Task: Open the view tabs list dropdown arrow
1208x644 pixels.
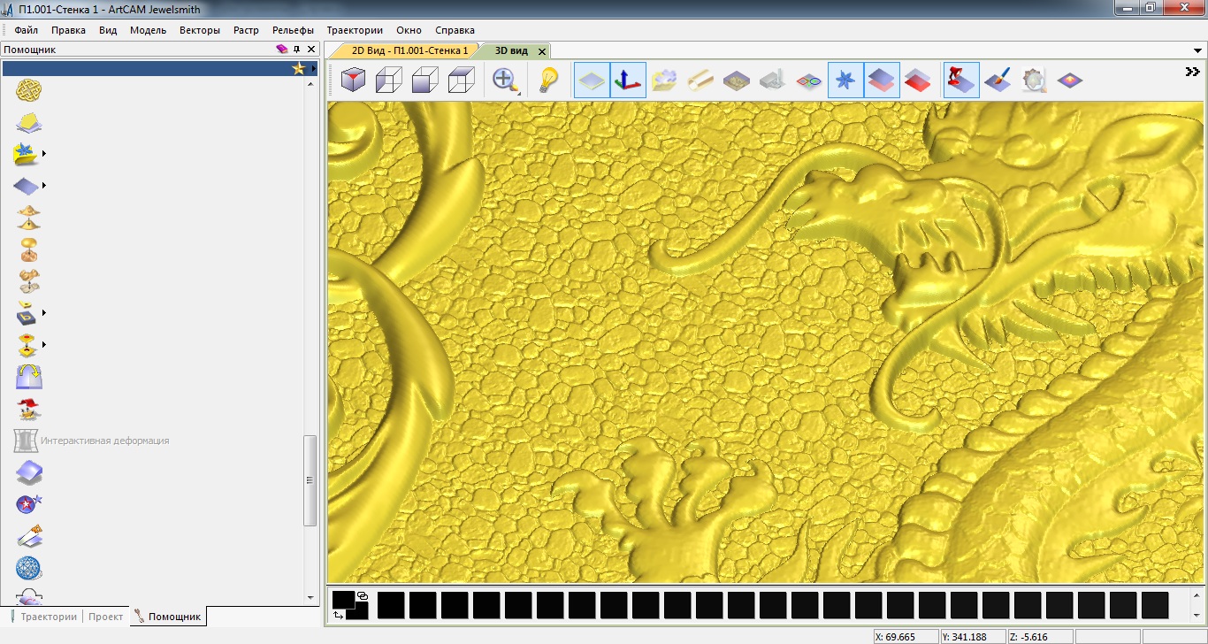Action: click(x=1197, y=50)
